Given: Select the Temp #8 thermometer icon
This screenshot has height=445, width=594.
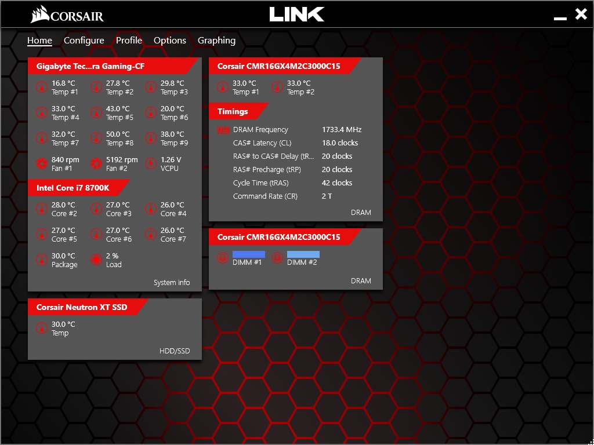Looking at the screenshot, I should point(96,138).
